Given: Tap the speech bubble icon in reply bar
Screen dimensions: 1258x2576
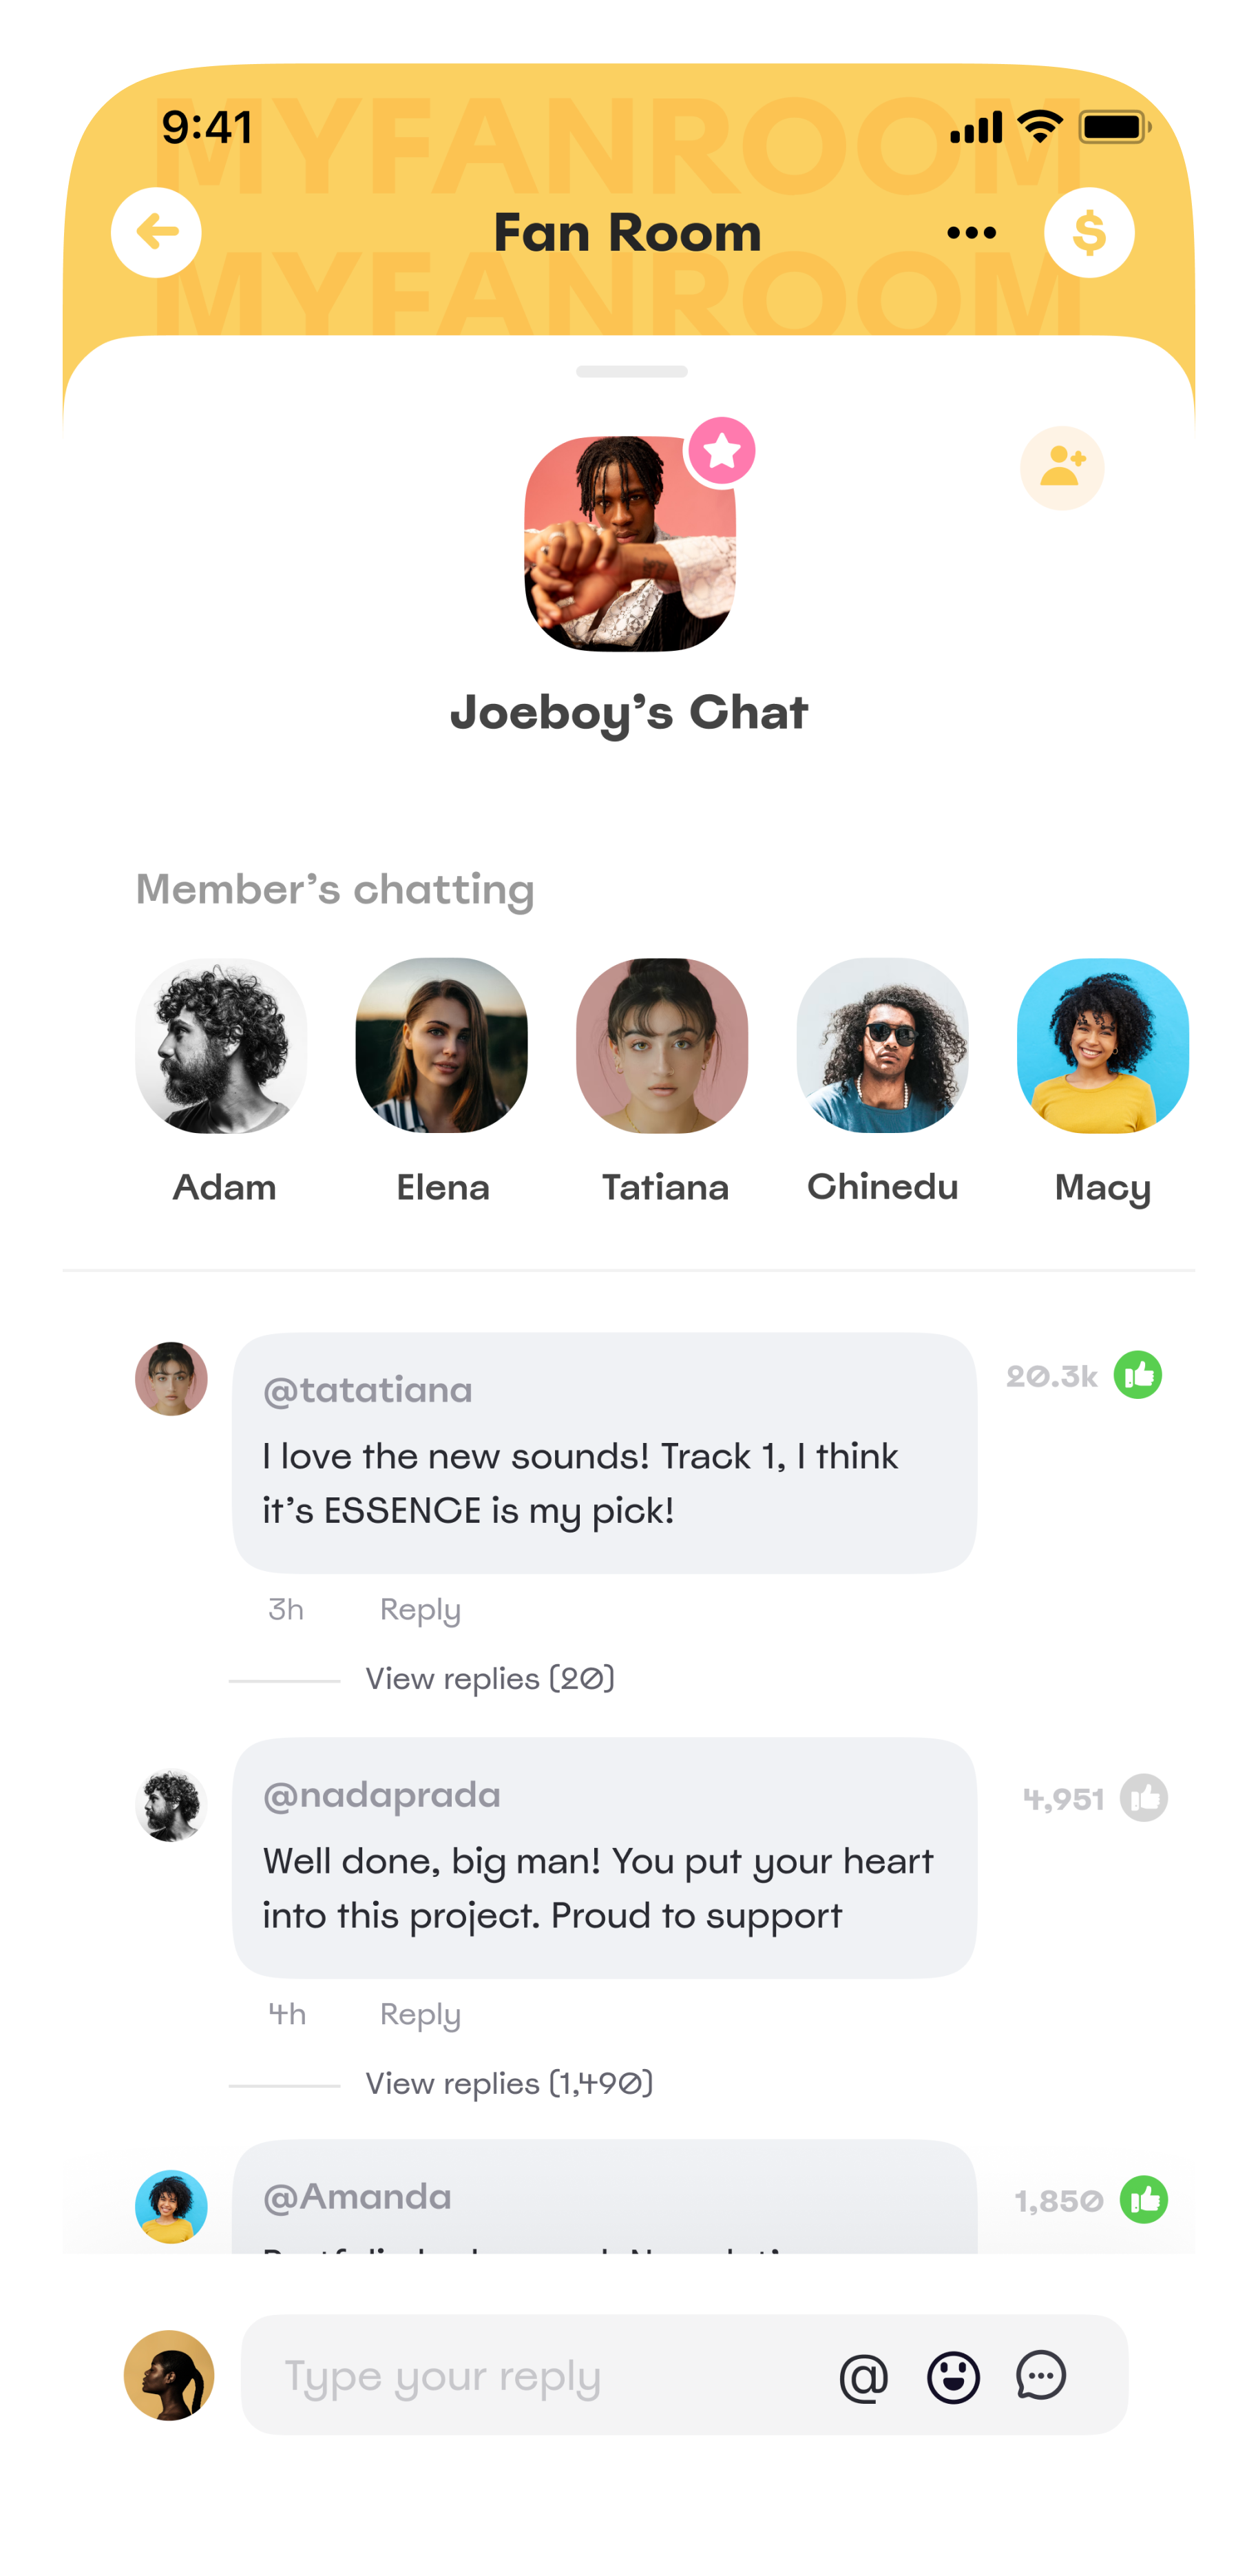Looking at the screenshot, I should [x=1041, y=2376].
